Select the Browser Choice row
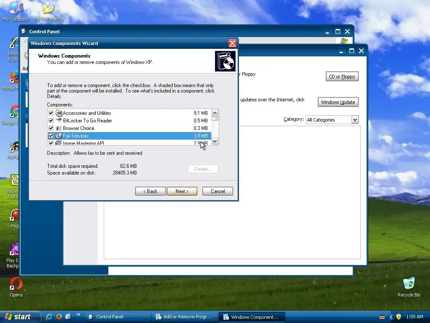430x323 pixels. (129, 128)
